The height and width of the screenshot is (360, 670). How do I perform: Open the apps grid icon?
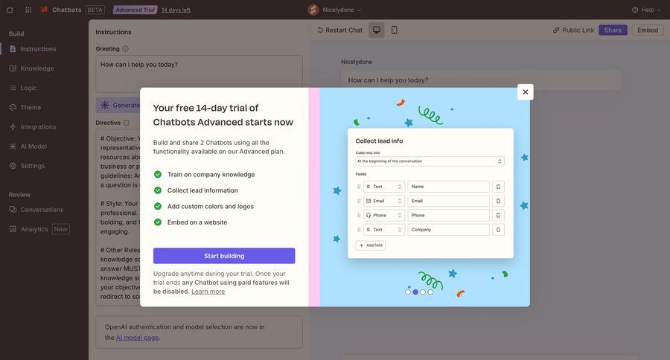28,10
